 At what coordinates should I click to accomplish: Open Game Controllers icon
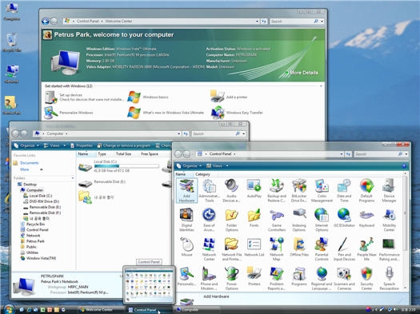click(x=277, y=220)
